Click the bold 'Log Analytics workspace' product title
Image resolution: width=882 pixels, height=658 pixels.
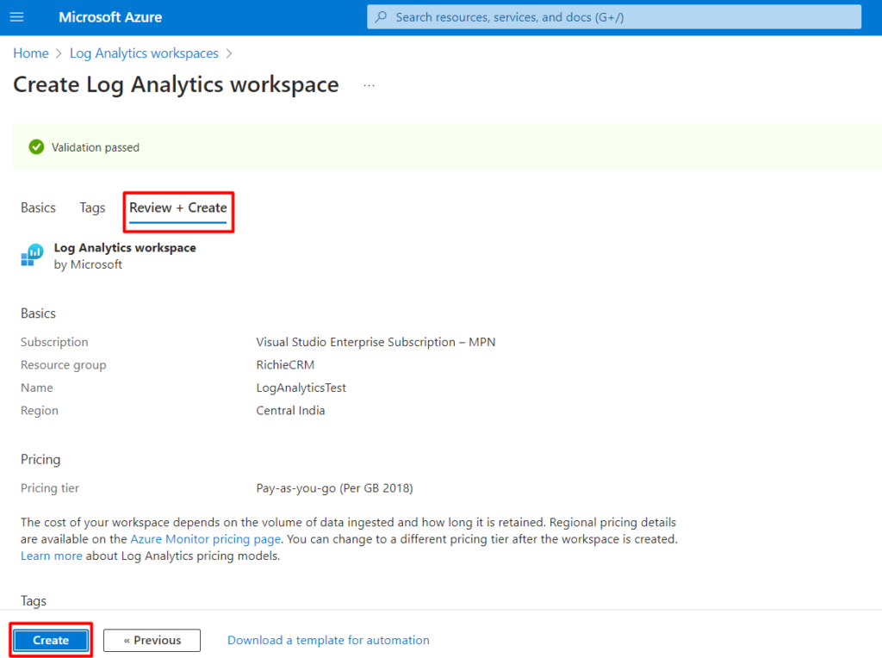[125, 248]
